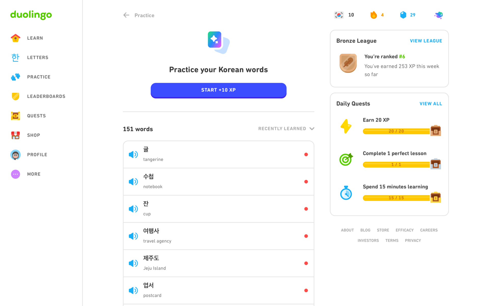Open the BLOG footer link
The image size is (489, 306).
tap(365, 230)
